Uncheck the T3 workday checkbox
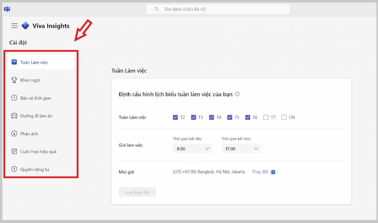Screen dimensions: 378x223 [x=193, y=117]
